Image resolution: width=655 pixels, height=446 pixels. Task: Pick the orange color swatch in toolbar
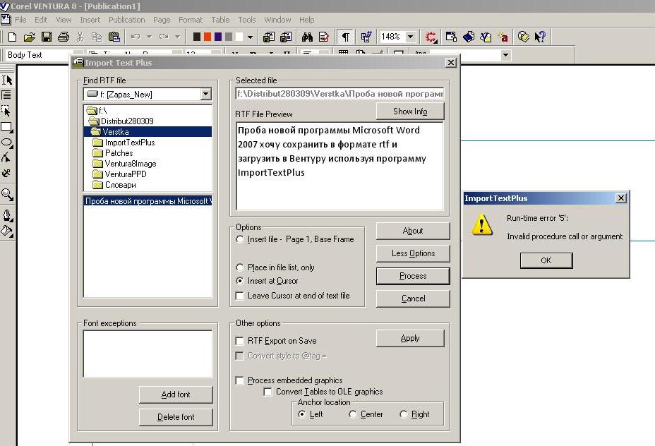point(208,37)
